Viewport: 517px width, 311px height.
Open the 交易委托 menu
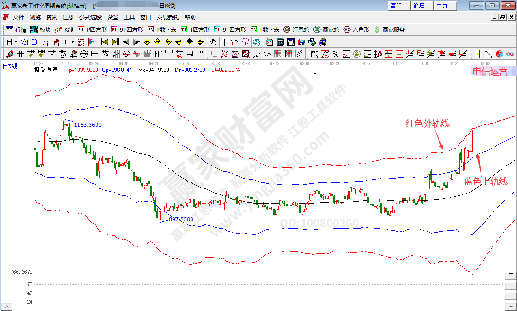pyautogui.click(x=168, y=18)
